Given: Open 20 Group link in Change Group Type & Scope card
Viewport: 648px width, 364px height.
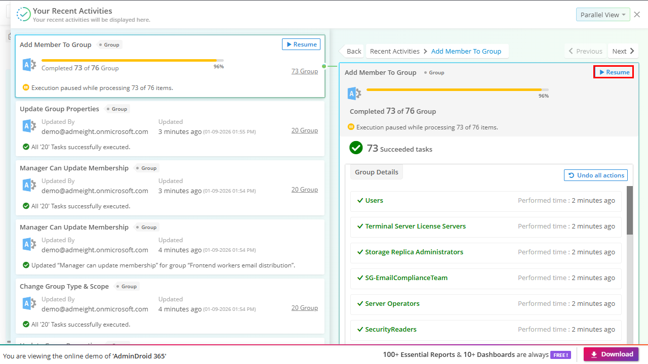Looking at the screenshot, I should (x=305, y=308).
